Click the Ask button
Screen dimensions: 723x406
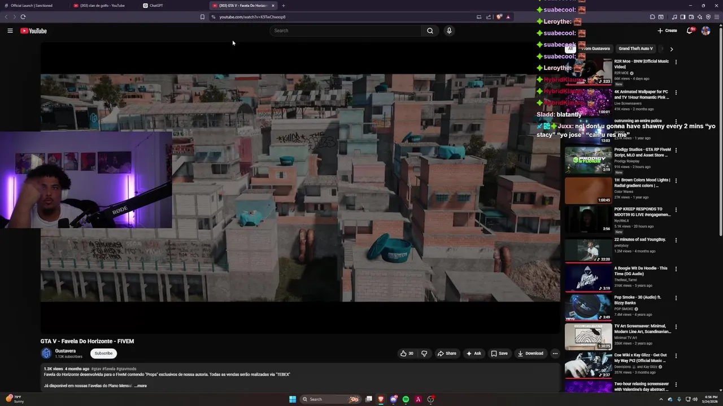473,354
